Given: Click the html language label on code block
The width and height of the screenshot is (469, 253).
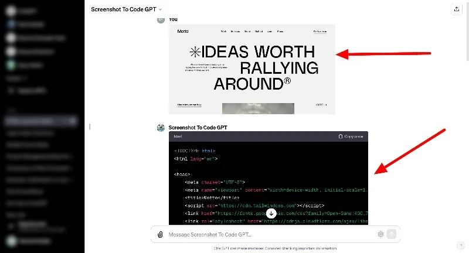Looking at the screenshot, I should click(178, 136).
